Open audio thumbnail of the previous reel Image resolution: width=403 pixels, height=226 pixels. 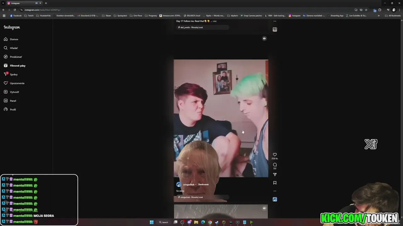[275, 30]
